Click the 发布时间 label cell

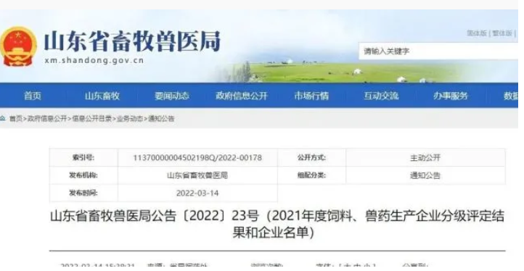click(83, 193)
